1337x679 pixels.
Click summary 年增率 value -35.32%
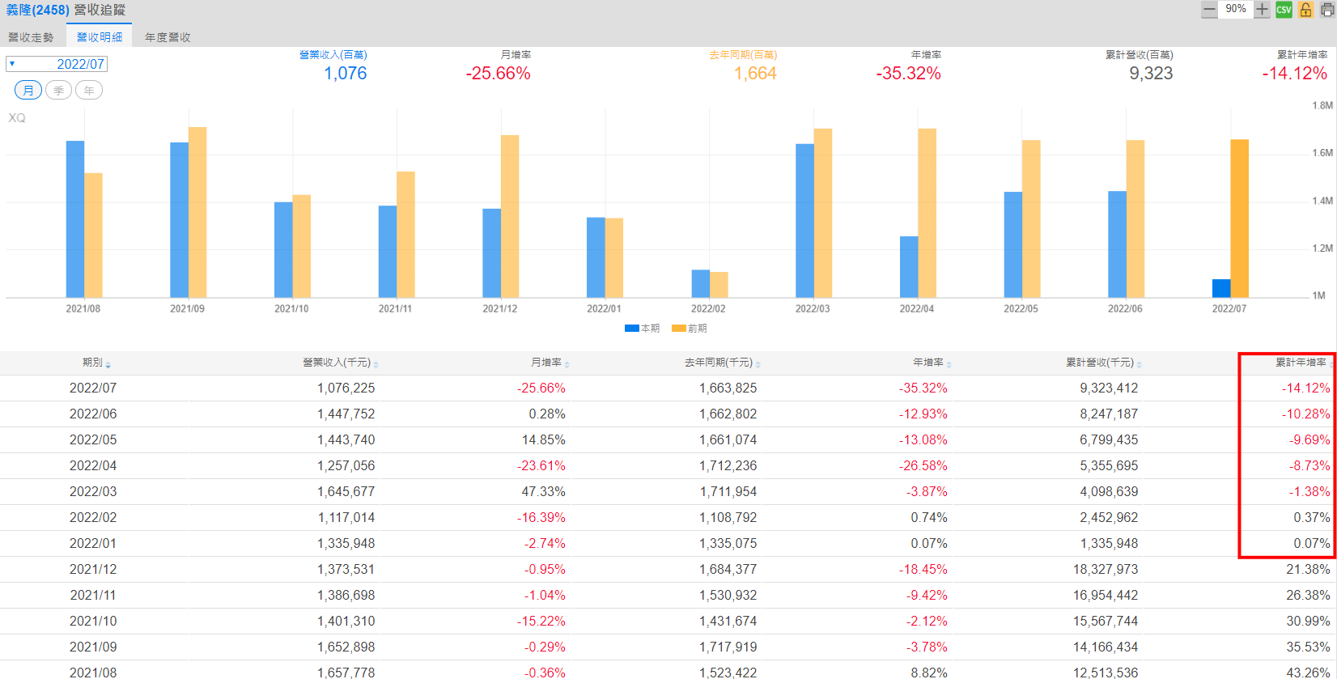pos(909,74)
